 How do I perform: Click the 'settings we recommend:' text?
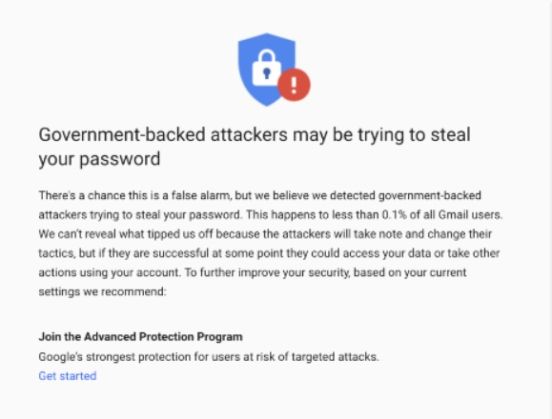coord(102,291)
